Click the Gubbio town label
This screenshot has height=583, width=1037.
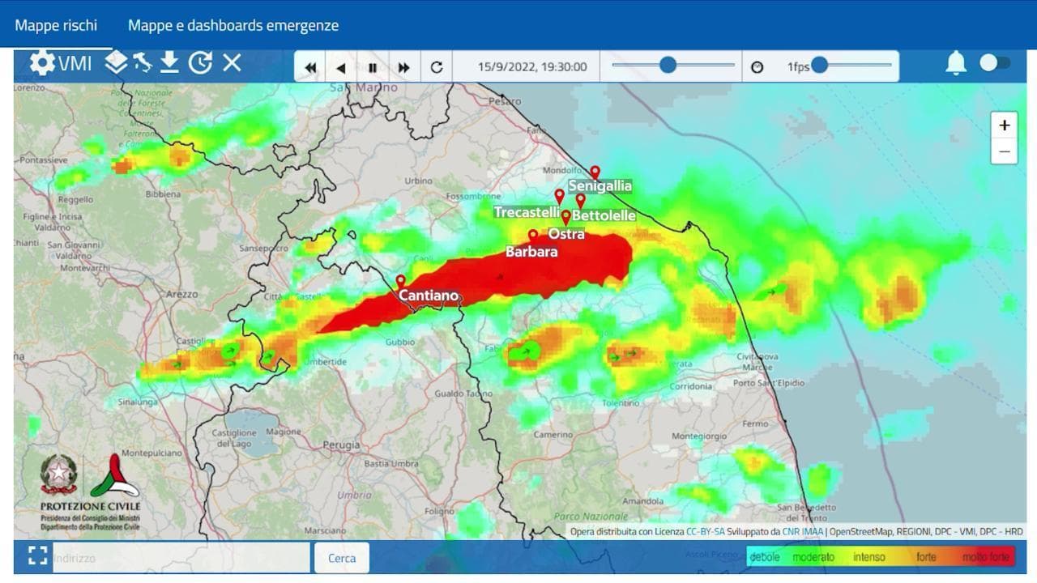click(399, 343)
